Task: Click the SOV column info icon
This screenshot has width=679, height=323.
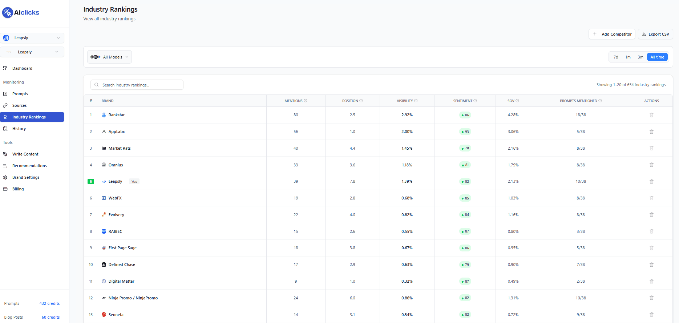Action: click(517, 101)
